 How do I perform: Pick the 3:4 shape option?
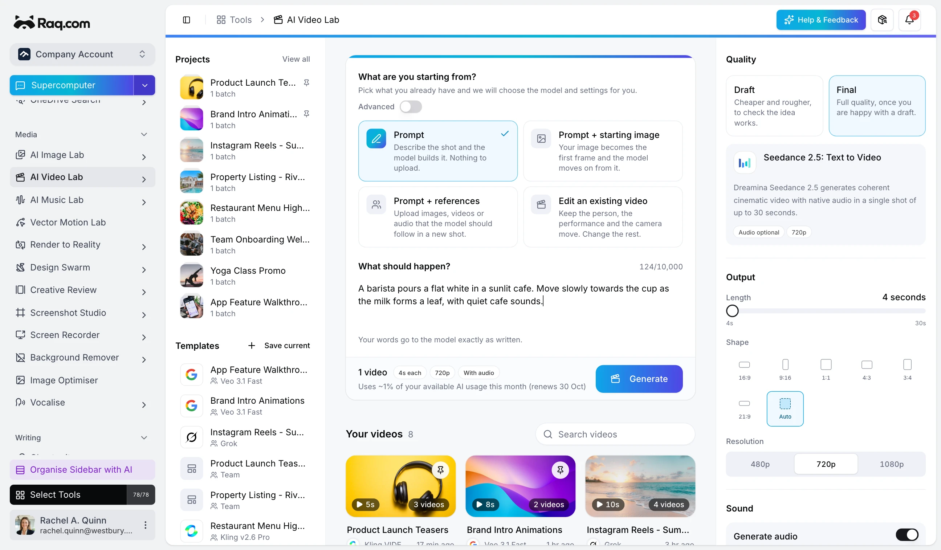point(907,369)
